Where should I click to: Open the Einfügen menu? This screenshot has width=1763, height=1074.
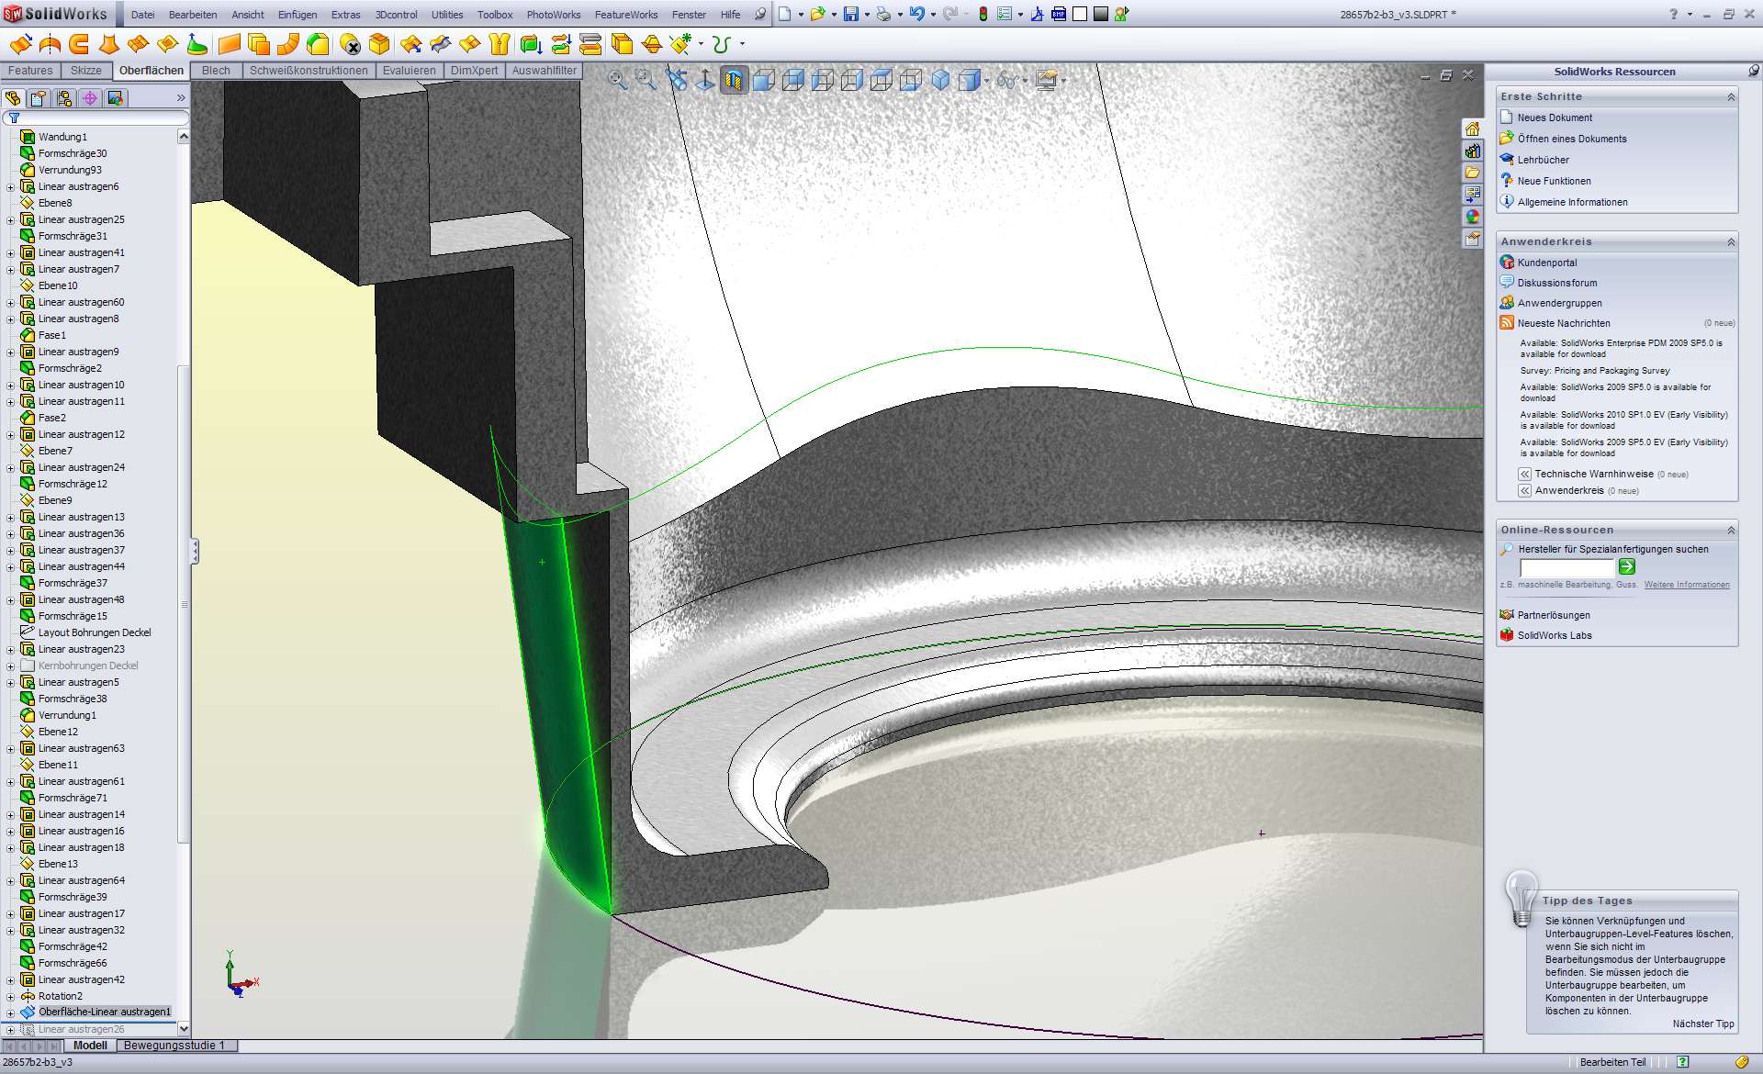[x=297, y=15]
